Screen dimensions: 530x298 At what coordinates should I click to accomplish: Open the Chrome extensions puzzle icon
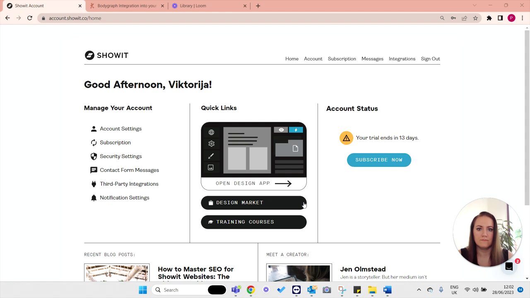489,18
